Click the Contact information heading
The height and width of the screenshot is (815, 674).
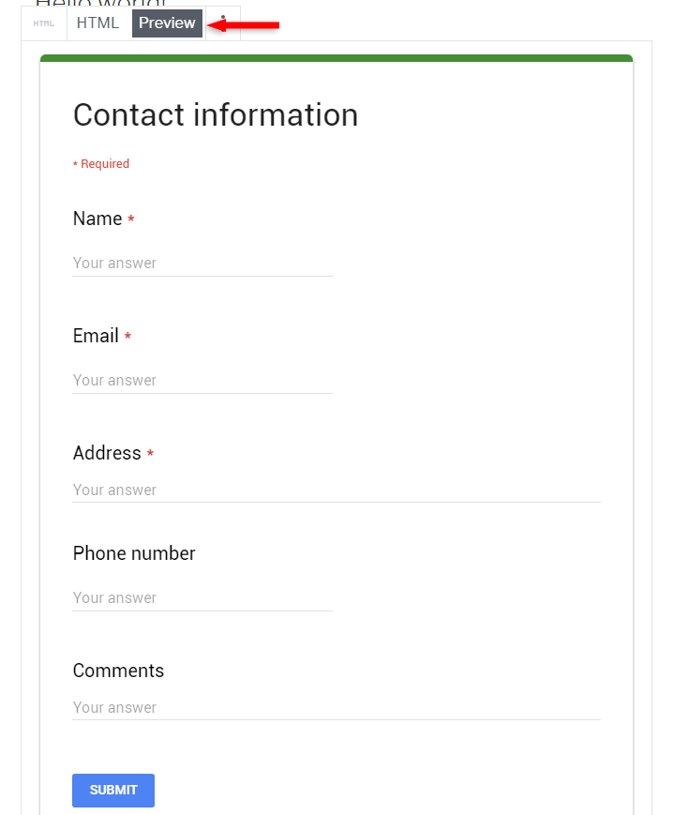pos(216,114)
